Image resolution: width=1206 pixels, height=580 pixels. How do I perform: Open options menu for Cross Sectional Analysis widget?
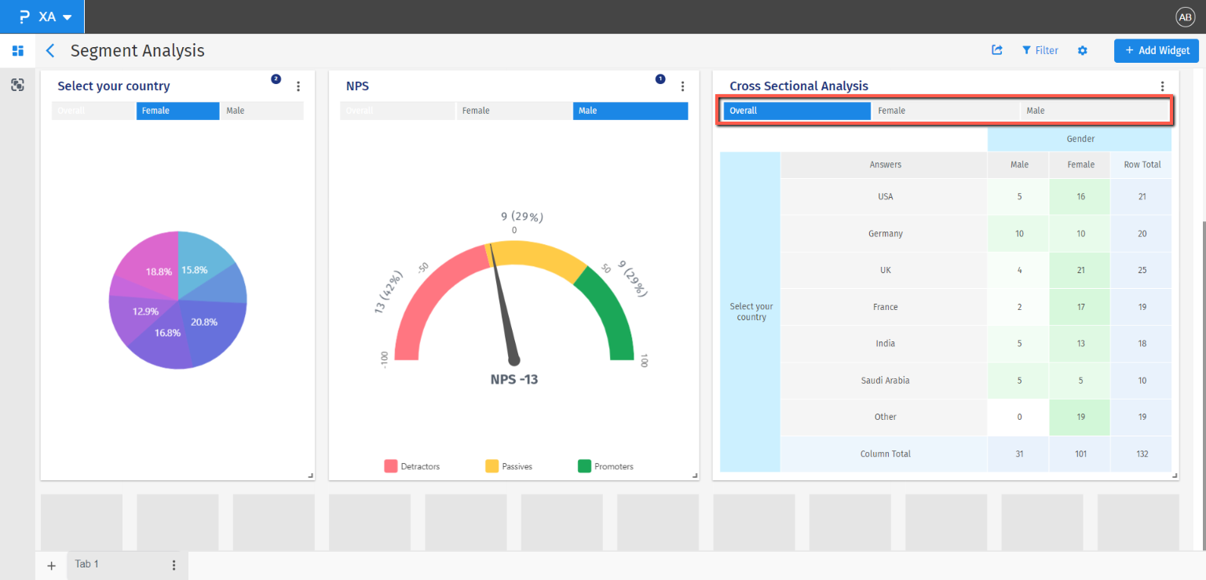pos(1163,86)
